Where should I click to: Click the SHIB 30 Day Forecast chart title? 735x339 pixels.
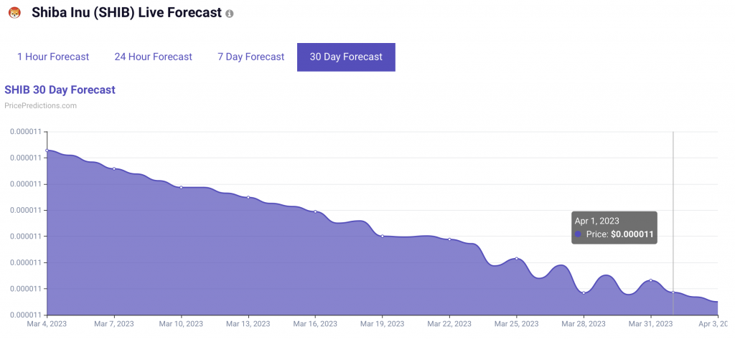[60, 90]
